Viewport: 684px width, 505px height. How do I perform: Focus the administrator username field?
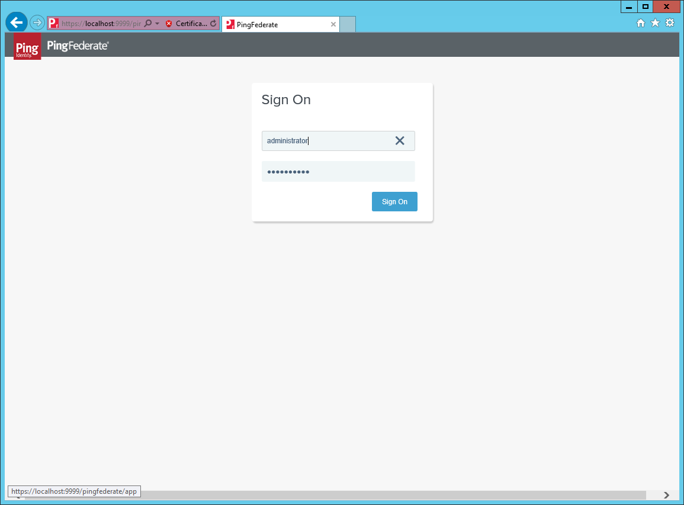(x=338, y=141)
